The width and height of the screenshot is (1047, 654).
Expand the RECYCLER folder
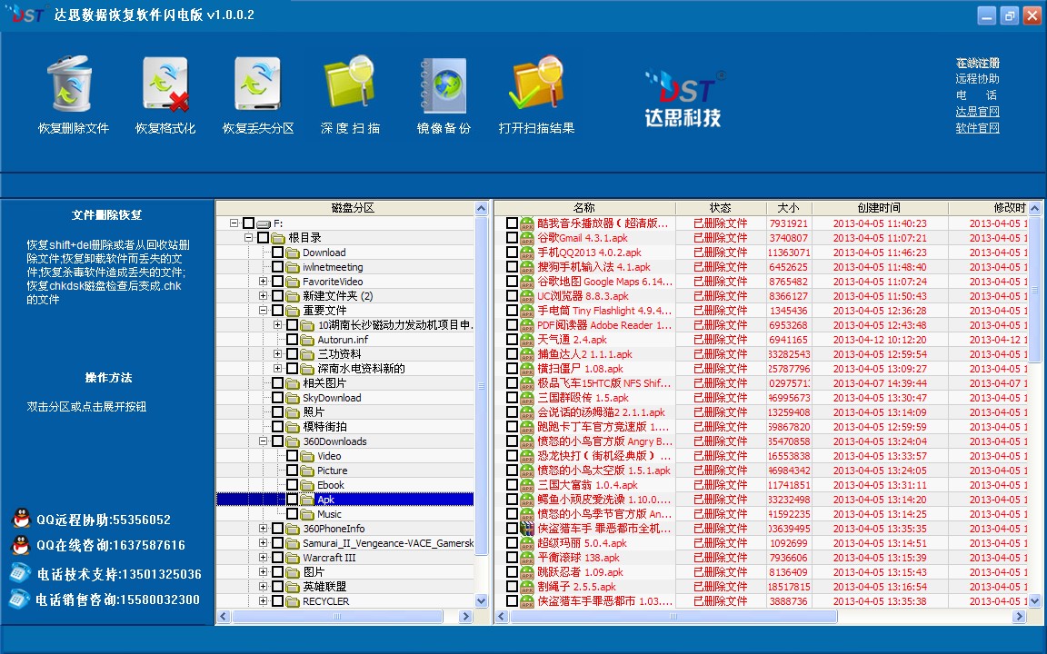[x=263, y=601]
